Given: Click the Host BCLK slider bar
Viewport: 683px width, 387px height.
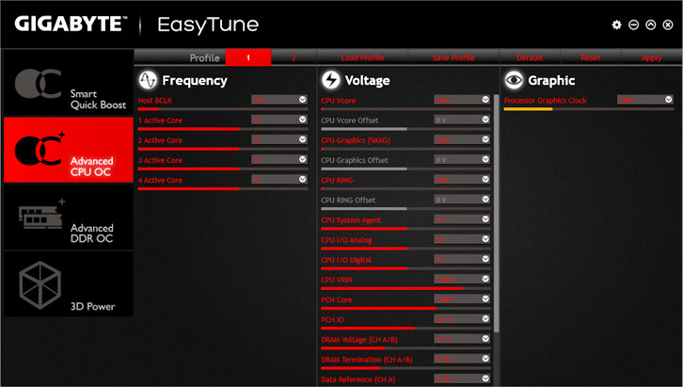Looking at the screenshot, I should click(x=223, y=109).
